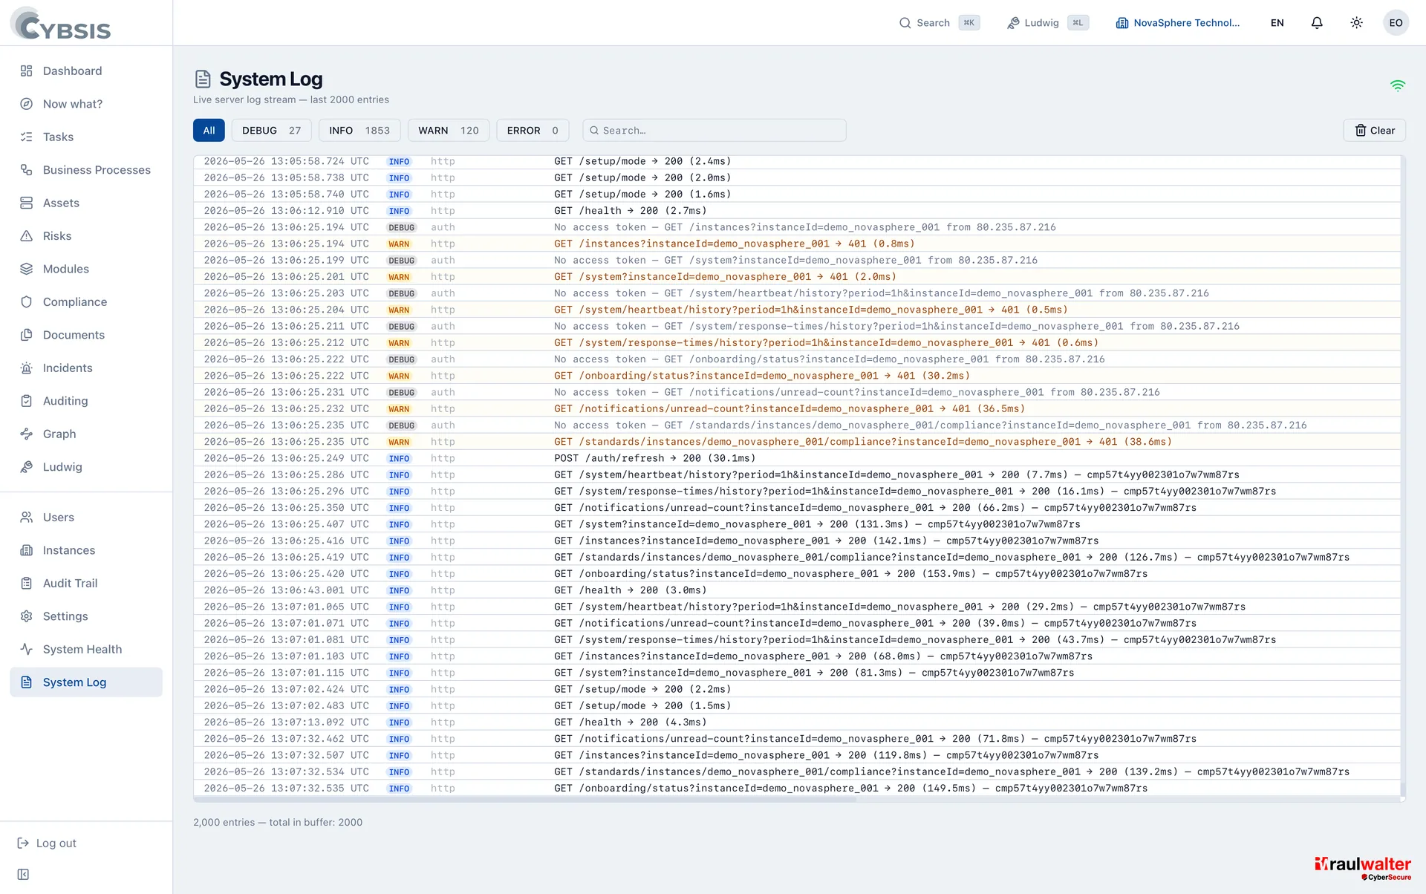This screenshot has width=1426, height=894.
Task: Click the POST /auth/refresh log entry
Action: pyautogui.click(x=797, y=458)
